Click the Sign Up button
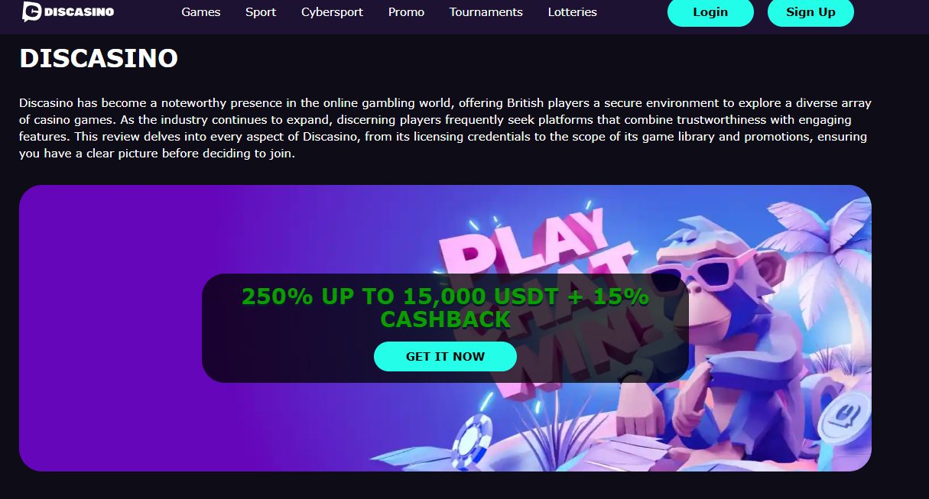The width and height of the screenshot is (929, 499). point(810,12)
